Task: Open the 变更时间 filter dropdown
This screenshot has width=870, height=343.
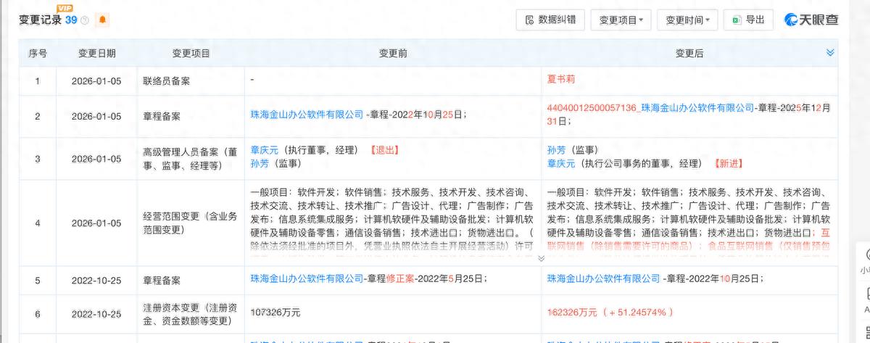Action: pyautogui.click(x=687, y=20)
